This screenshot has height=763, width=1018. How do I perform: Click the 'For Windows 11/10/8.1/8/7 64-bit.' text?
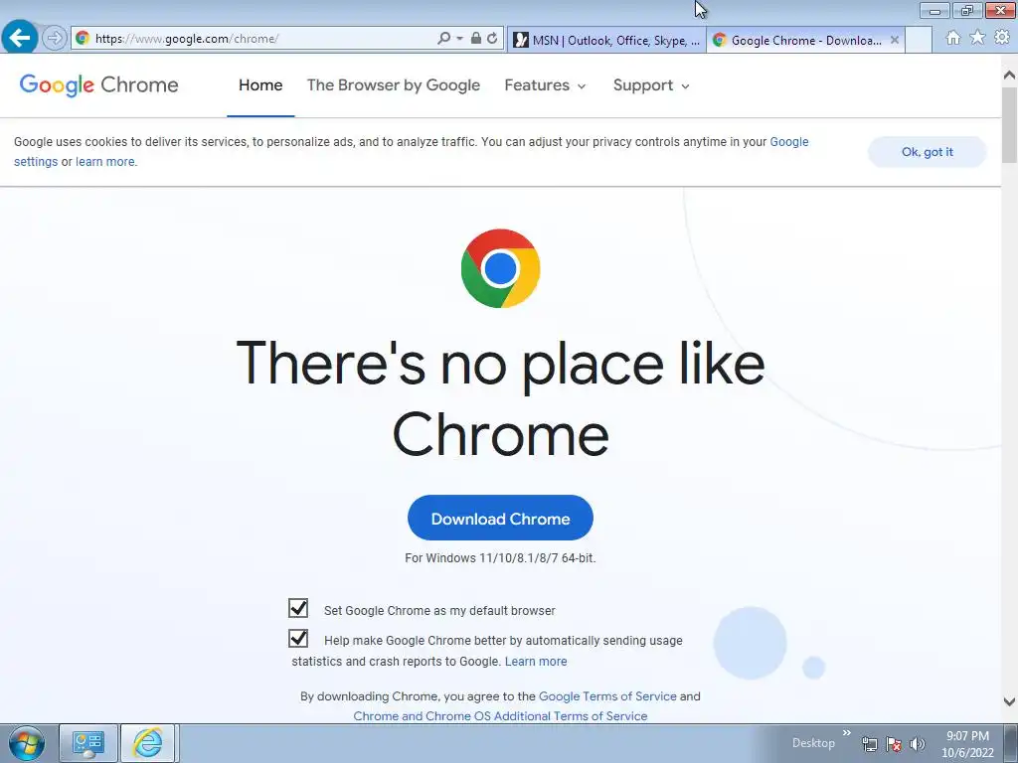[500, 558]
